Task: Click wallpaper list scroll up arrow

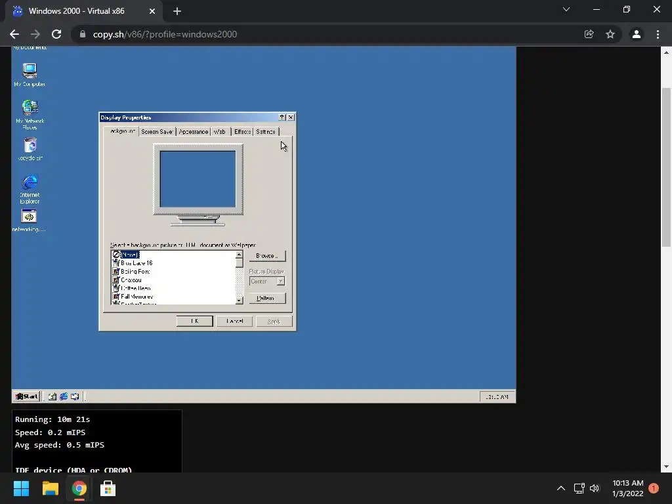Action: click(239, 255)
